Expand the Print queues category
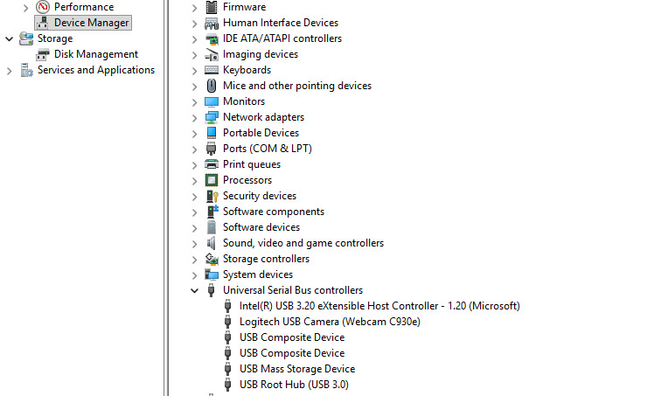 pyautogui.click(x=194, y=165)
